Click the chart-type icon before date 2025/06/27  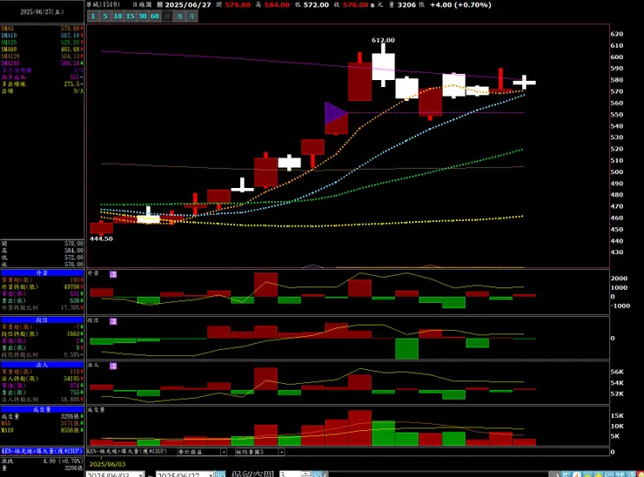tap(160, 4)
